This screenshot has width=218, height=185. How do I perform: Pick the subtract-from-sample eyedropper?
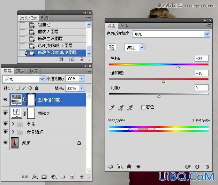(130, 108)
